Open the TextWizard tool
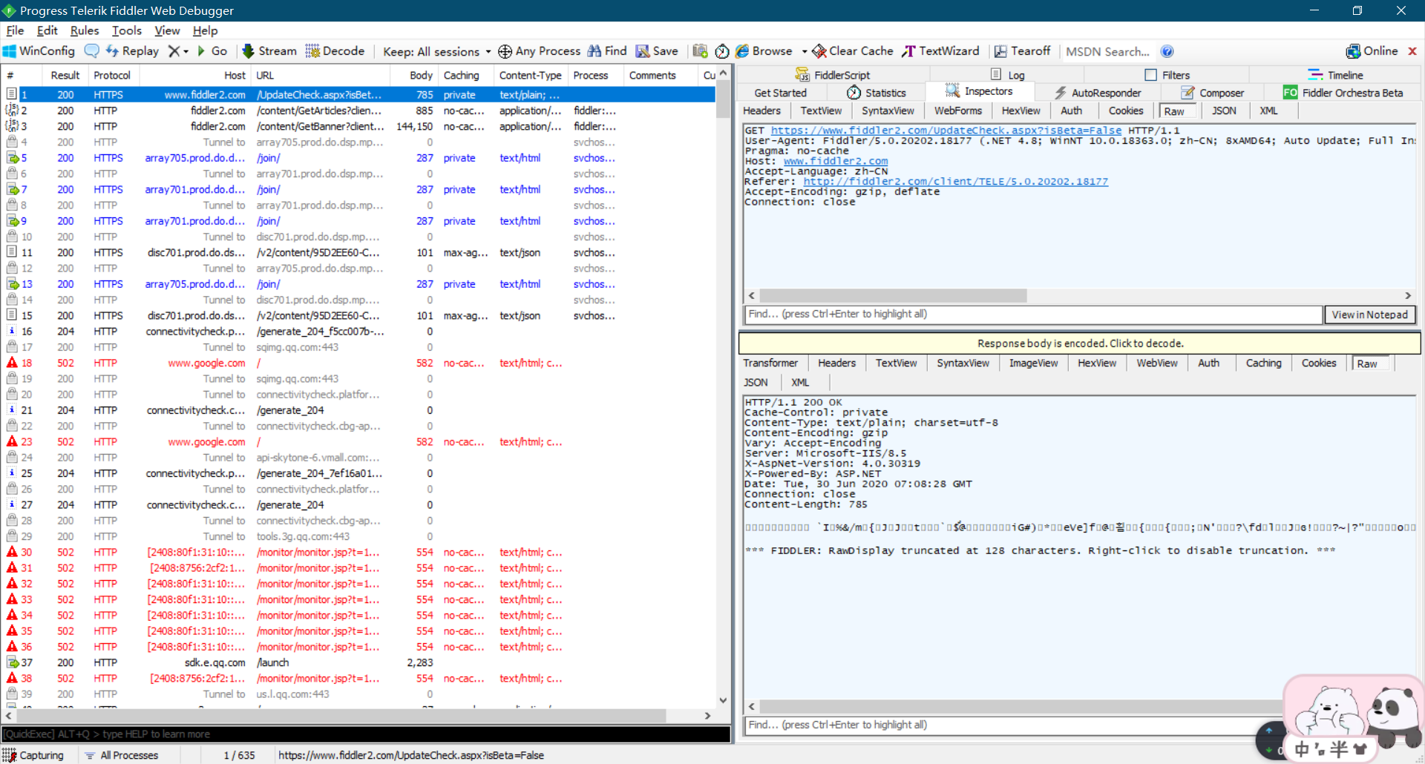Viewport: 1425px width, 764px height. pyautogui.click(x=940, y=51)
